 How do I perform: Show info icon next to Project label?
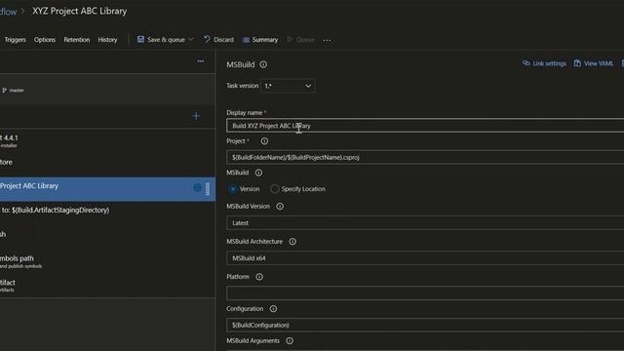click(x=264, y=141)
